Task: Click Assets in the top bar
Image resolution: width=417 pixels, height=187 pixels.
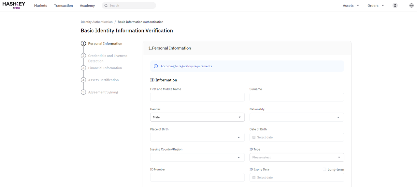Action: [x=348, y=6]
